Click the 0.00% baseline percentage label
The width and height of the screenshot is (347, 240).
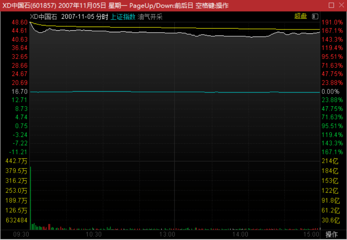[x=330, y=92]
